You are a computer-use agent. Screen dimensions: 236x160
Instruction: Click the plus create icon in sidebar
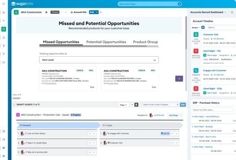point(4,21)
